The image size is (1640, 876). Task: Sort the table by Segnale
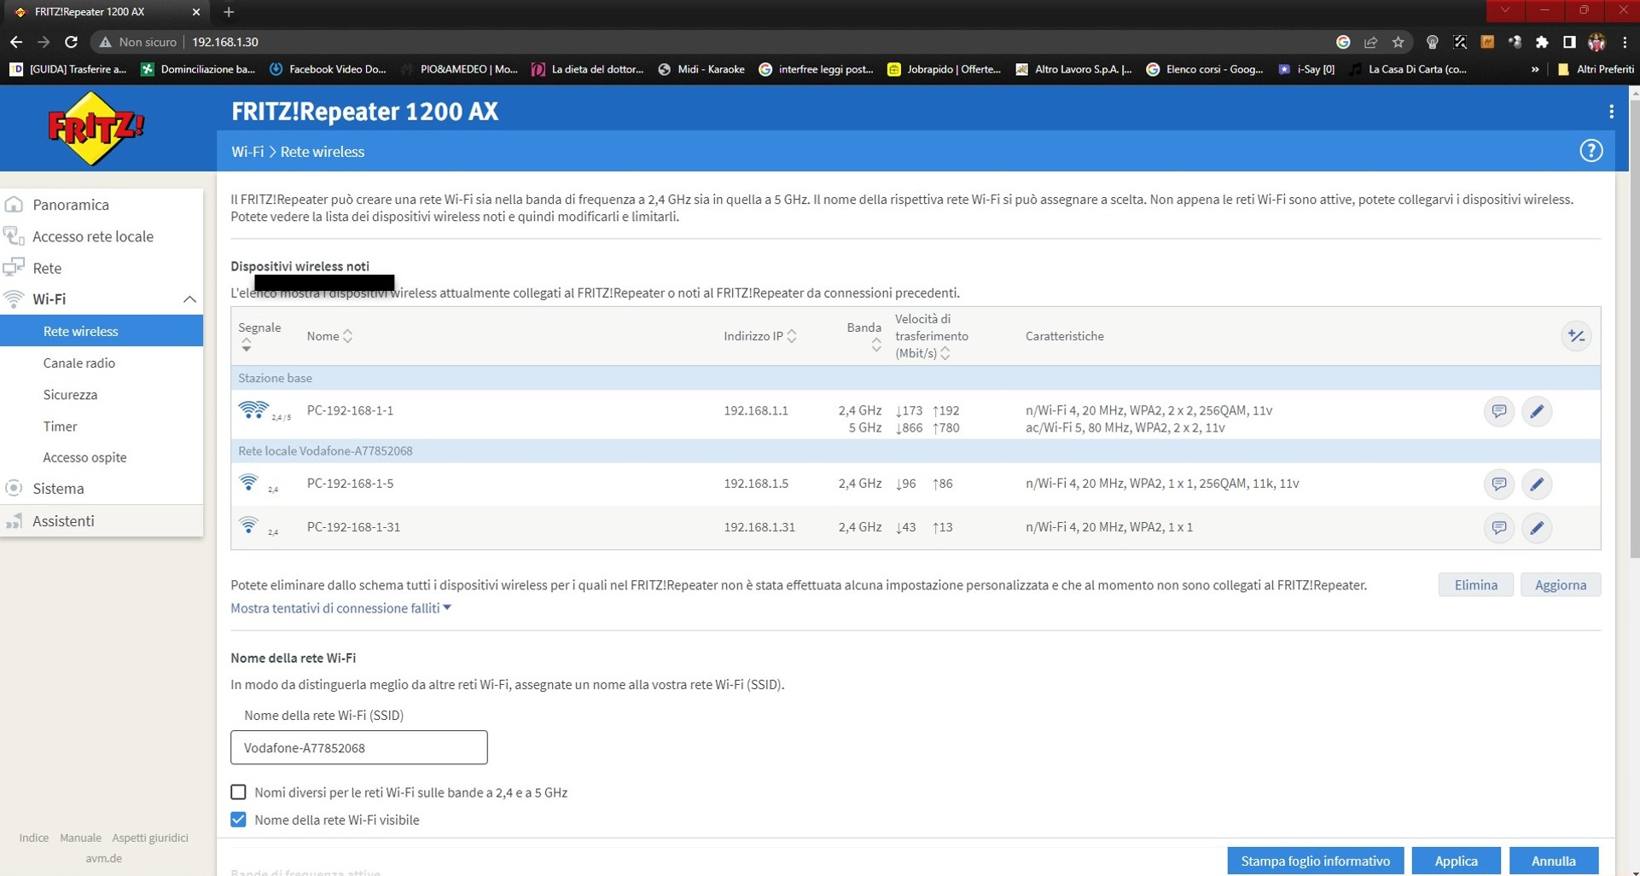[247, 345]
